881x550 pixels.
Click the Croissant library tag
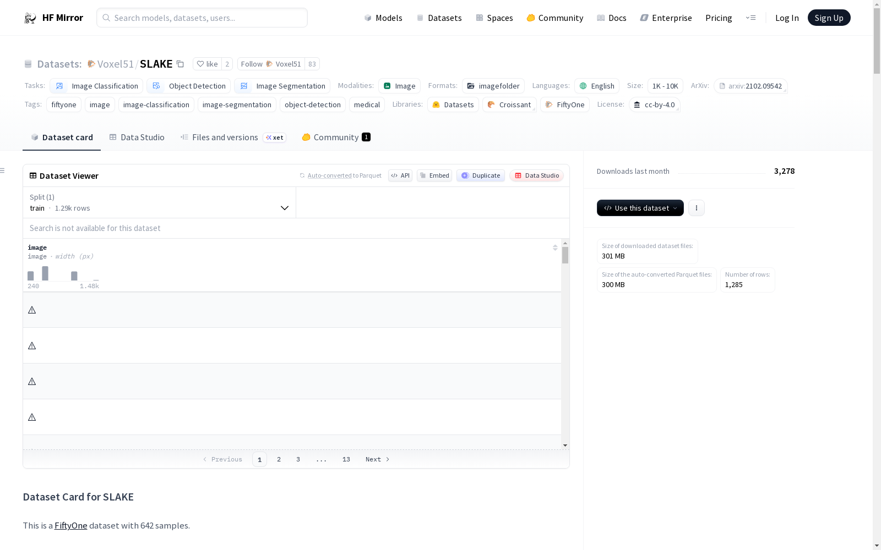(x=509, y=105)
